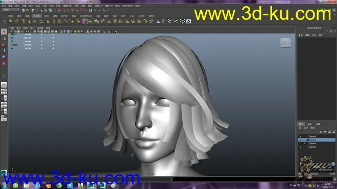Create a polygon cube from shelf
This screenshot has width=337, height=189.
tap(17, 21)
